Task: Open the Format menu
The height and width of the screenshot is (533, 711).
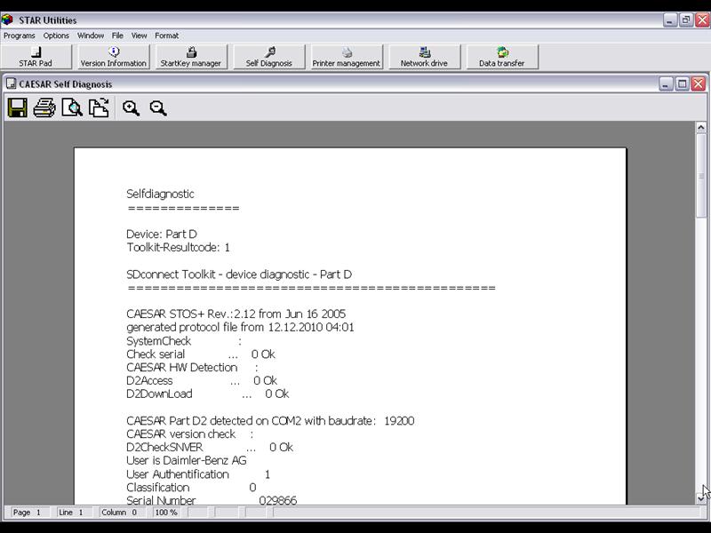Action: tap(167, 36)
